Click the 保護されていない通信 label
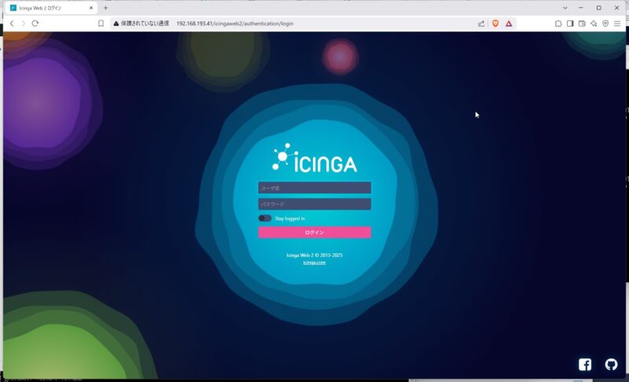The image size is (629, 382). 145,24
